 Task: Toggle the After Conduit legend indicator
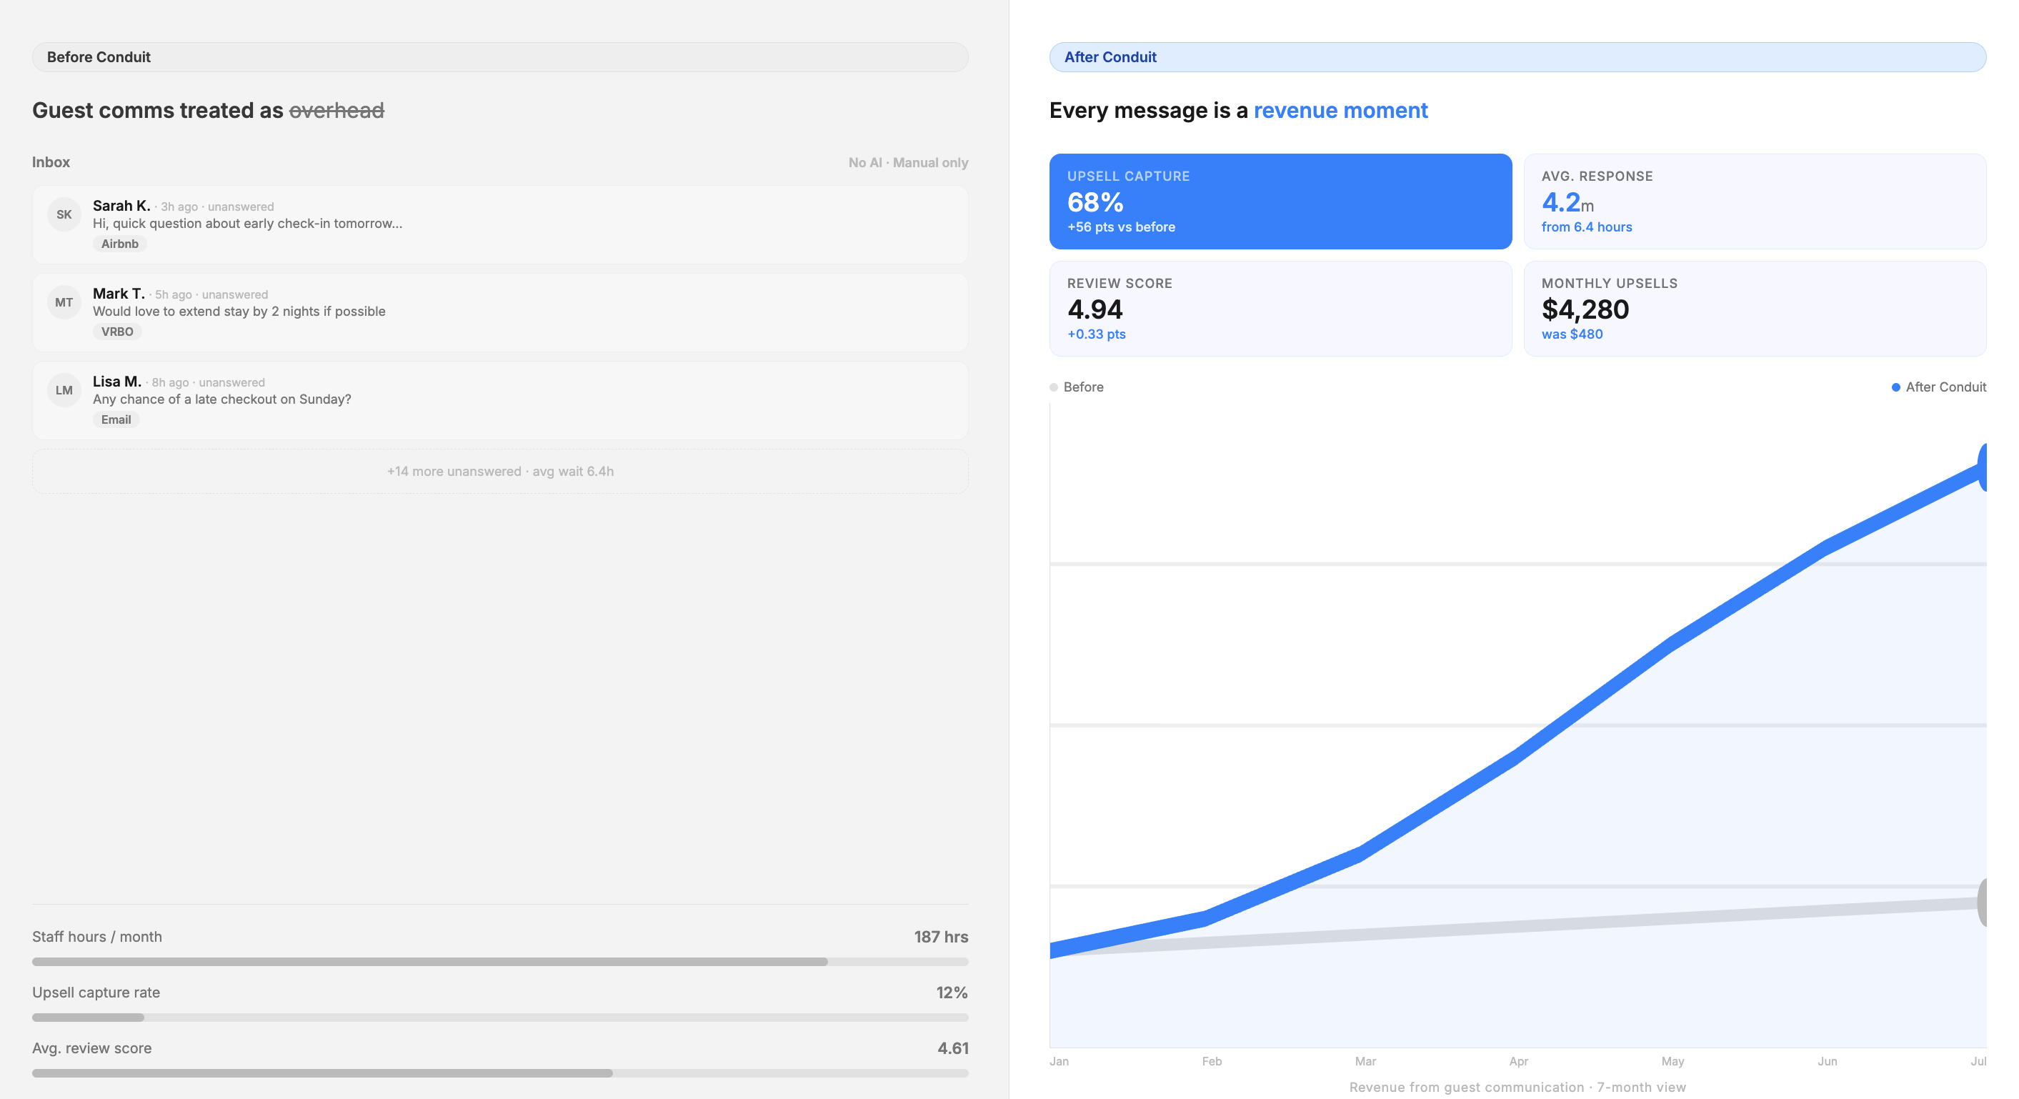[1938, 387]
